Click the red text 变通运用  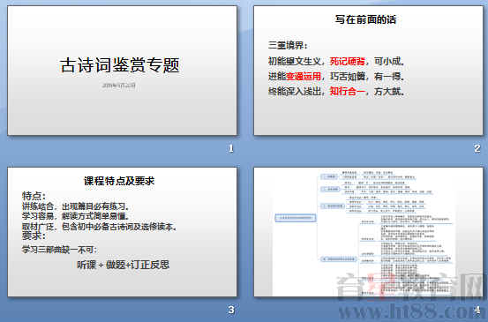(304, 76)
